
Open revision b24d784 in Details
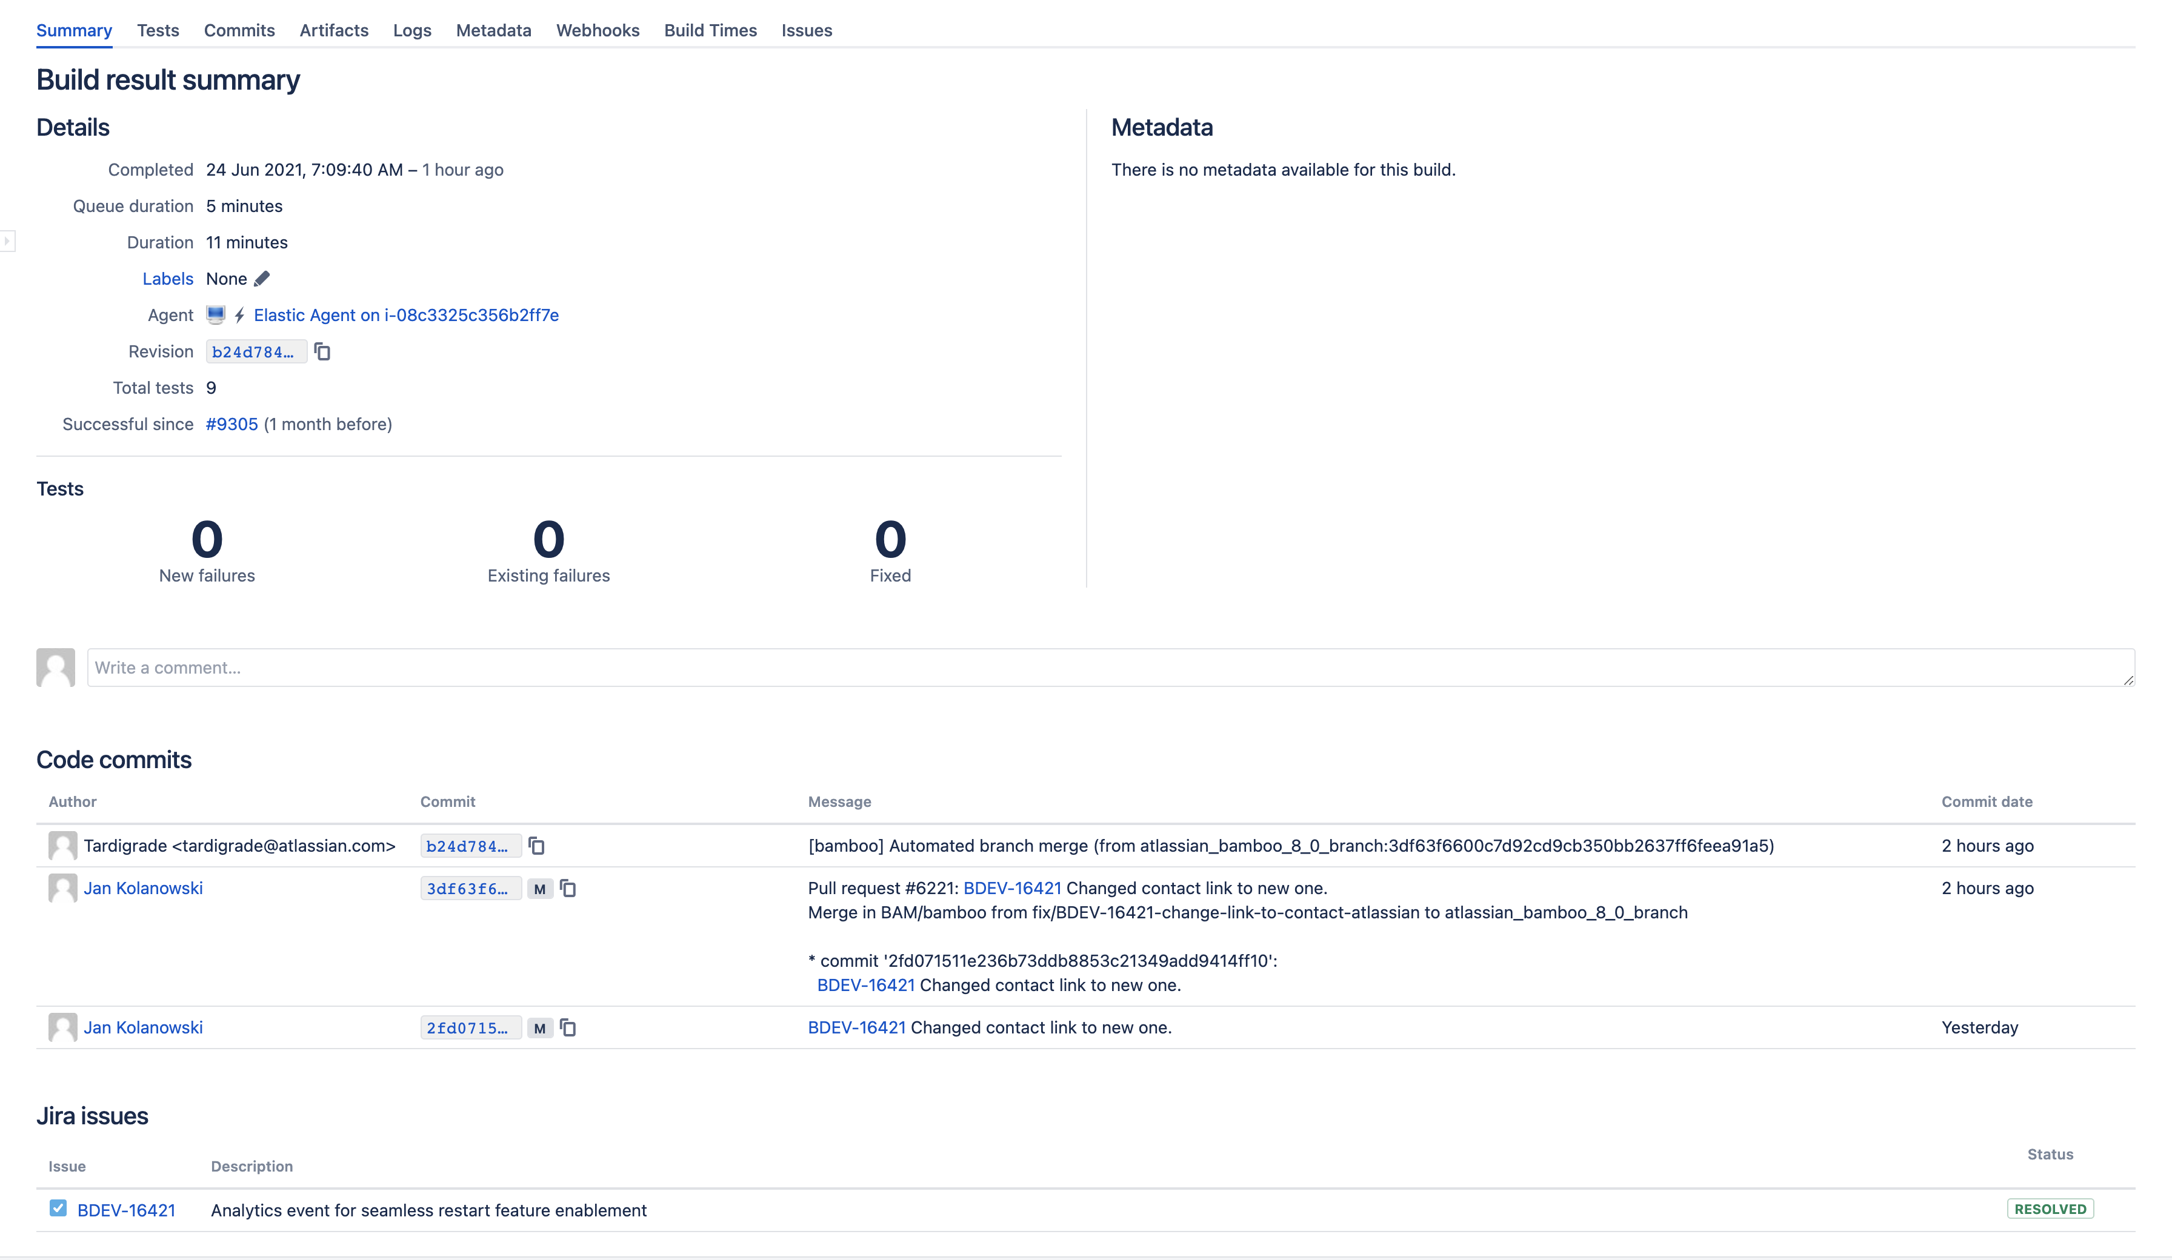click(256, 351)
